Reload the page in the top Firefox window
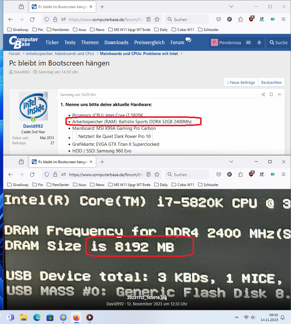The height and width of the screenshot is (324, 291). [32, 20]
